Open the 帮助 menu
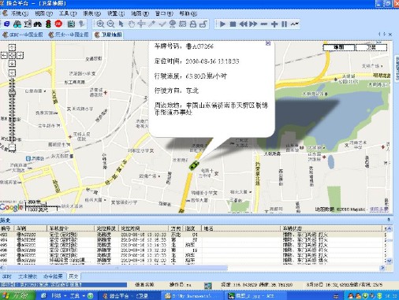The image size is (399, 300). (188, 13)
